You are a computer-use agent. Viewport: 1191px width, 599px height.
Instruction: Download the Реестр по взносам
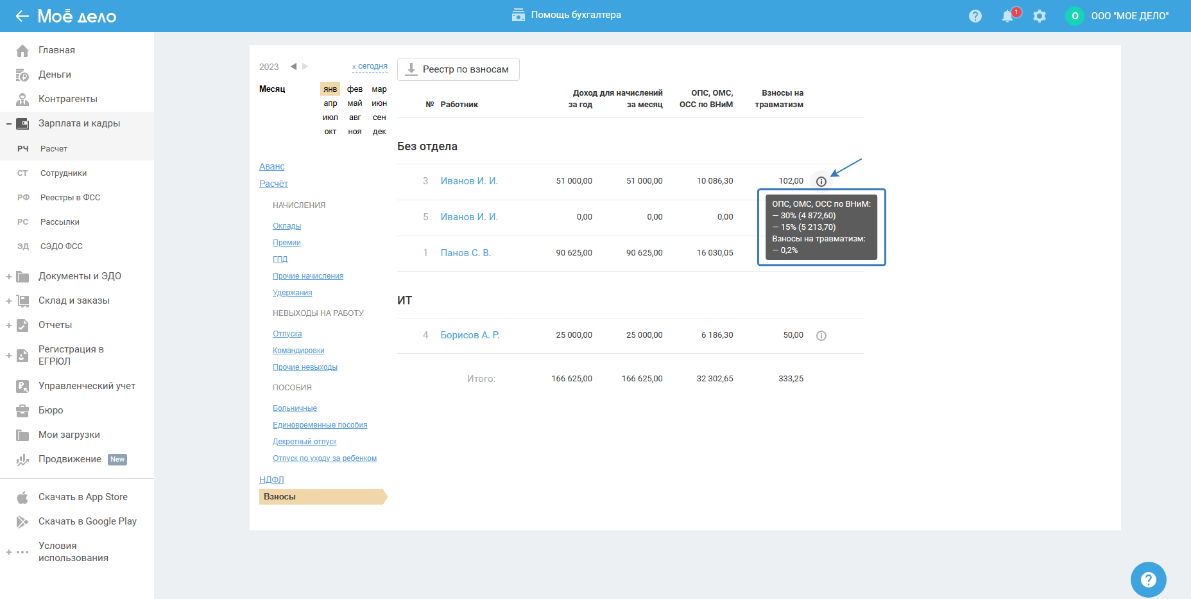tap(458, 69)
